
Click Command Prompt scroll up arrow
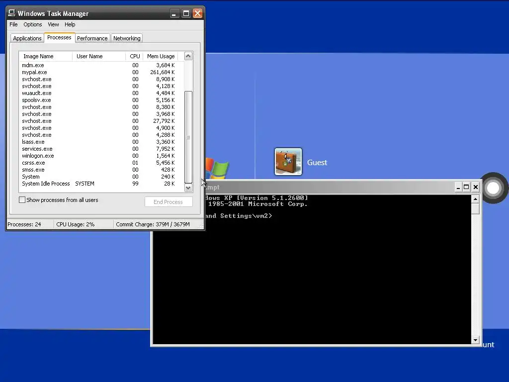(x=475, y=199)
